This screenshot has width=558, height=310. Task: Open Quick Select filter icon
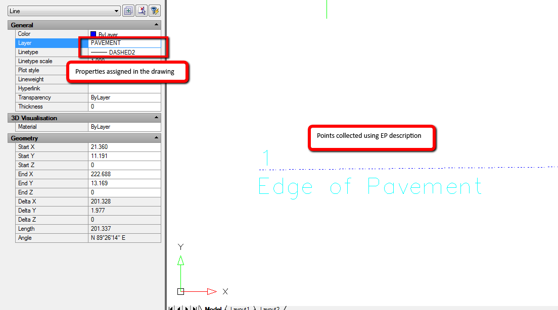click(x=155, y=11)
